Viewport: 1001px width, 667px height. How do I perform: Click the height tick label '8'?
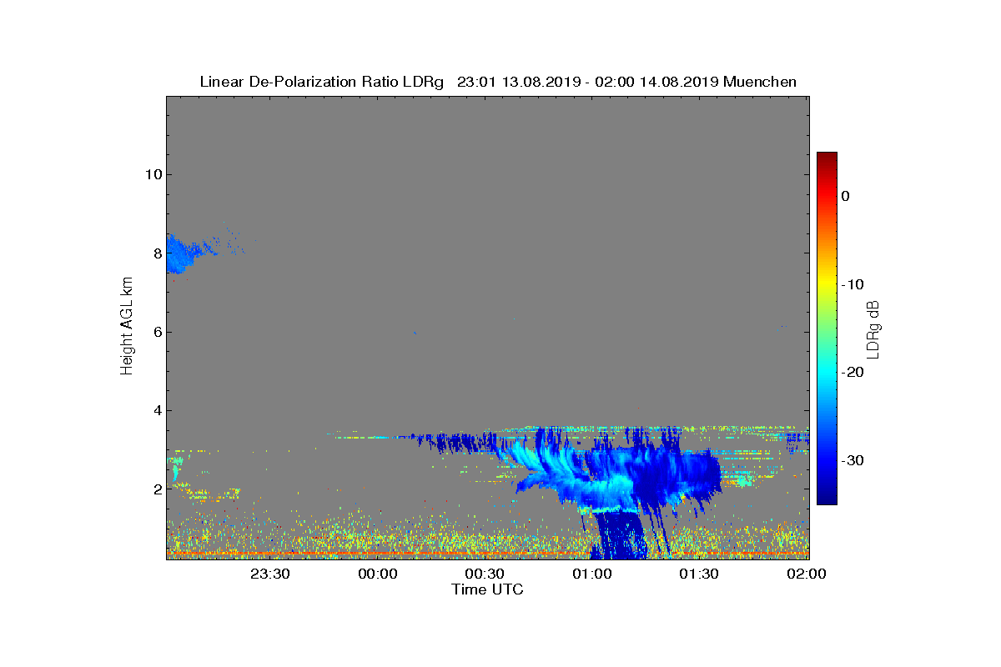[x=156, y=253]
